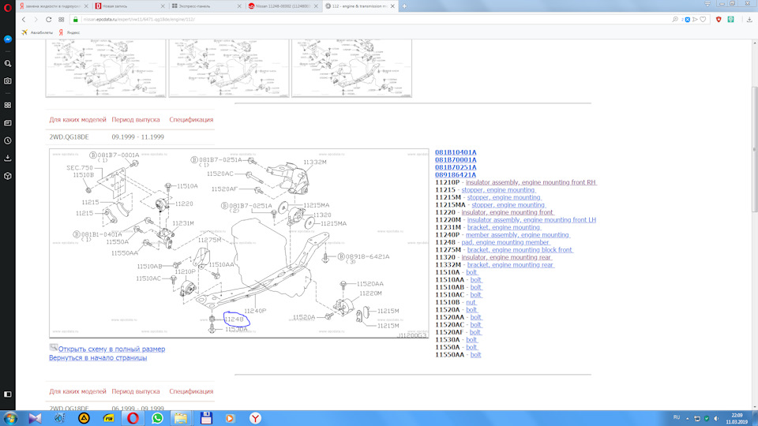Screen dimensions: 758x426
Task: Add page to bookmarks with heart icon
Action: tap(704, 19)
